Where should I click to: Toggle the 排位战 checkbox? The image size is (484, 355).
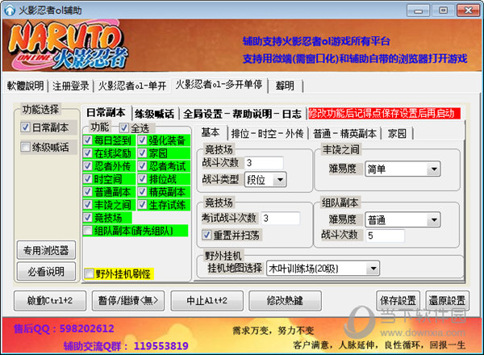coord(142,179)
